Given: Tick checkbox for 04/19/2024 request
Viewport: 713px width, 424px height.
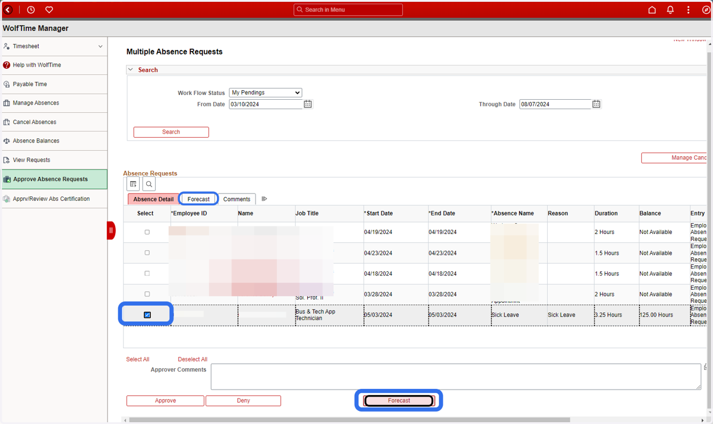Looking at the screenshot, I should pos(147,232).
